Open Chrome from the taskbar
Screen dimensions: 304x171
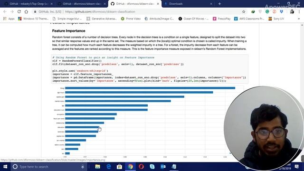130,167
